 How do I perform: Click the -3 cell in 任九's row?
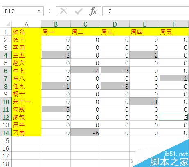(x=115, y=86)
